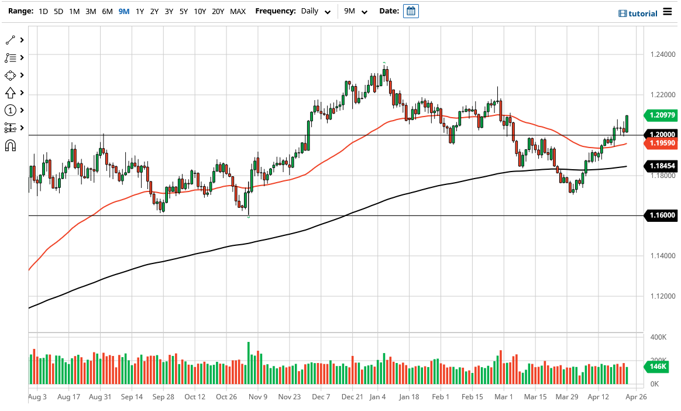Set range to 3Y
Screen dimensions: 681x411
tap(169, 11)
